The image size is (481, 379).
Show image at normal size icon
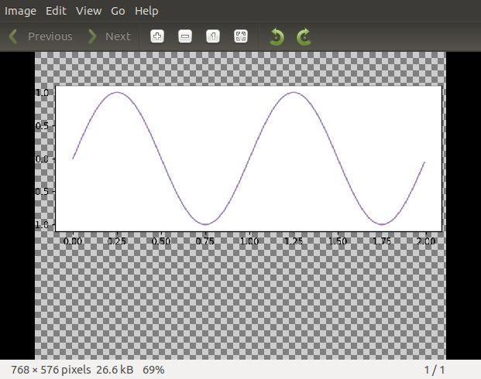point(213,36)
